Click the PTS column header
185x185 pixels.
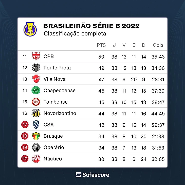101,45
